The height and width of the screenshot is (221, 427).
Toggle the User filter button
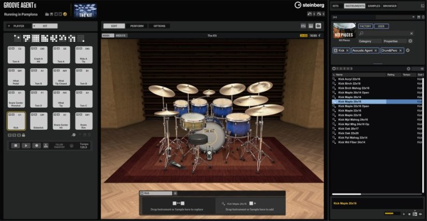(x=382, y=26)
